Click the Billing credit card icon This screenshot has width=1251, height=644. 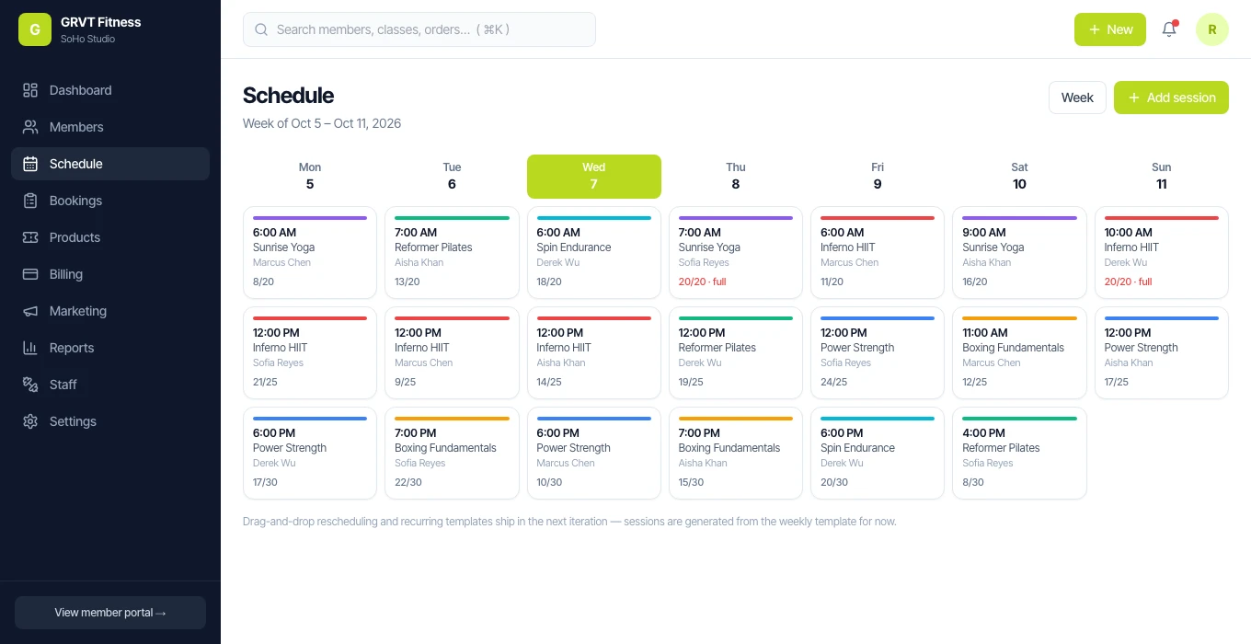click(30, 274)
